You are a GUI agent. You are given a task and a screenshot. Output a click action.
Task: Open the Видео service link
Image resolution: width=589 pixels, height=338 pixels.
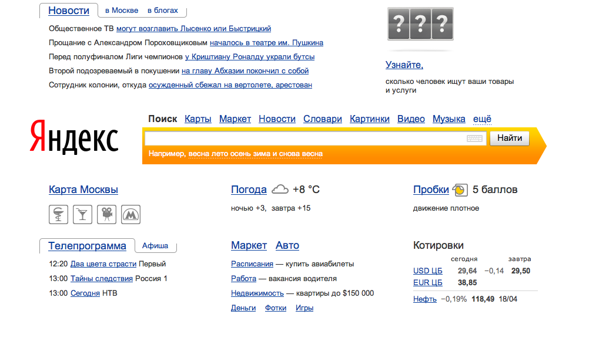tap(411, 119)
